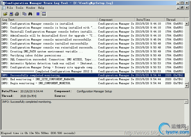The height and width of the screenshot is (137, 191).
Task: Sort by Log Text column header
Action: coord(49,20)
